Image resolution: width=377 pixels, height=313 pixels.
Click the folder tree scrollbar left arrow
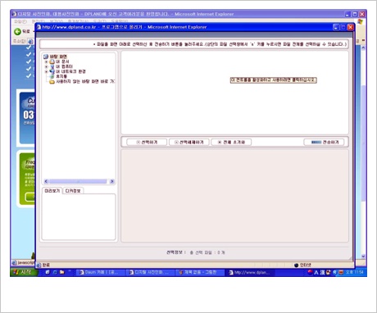coord(46,181)
